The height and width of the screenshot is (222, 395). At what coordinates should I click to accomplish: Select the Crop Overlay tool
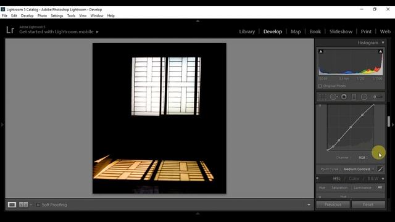322,97
